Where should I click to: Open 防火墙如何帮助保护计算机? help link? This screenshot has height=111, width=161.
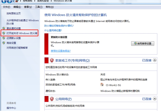click(x=59, y=26)
